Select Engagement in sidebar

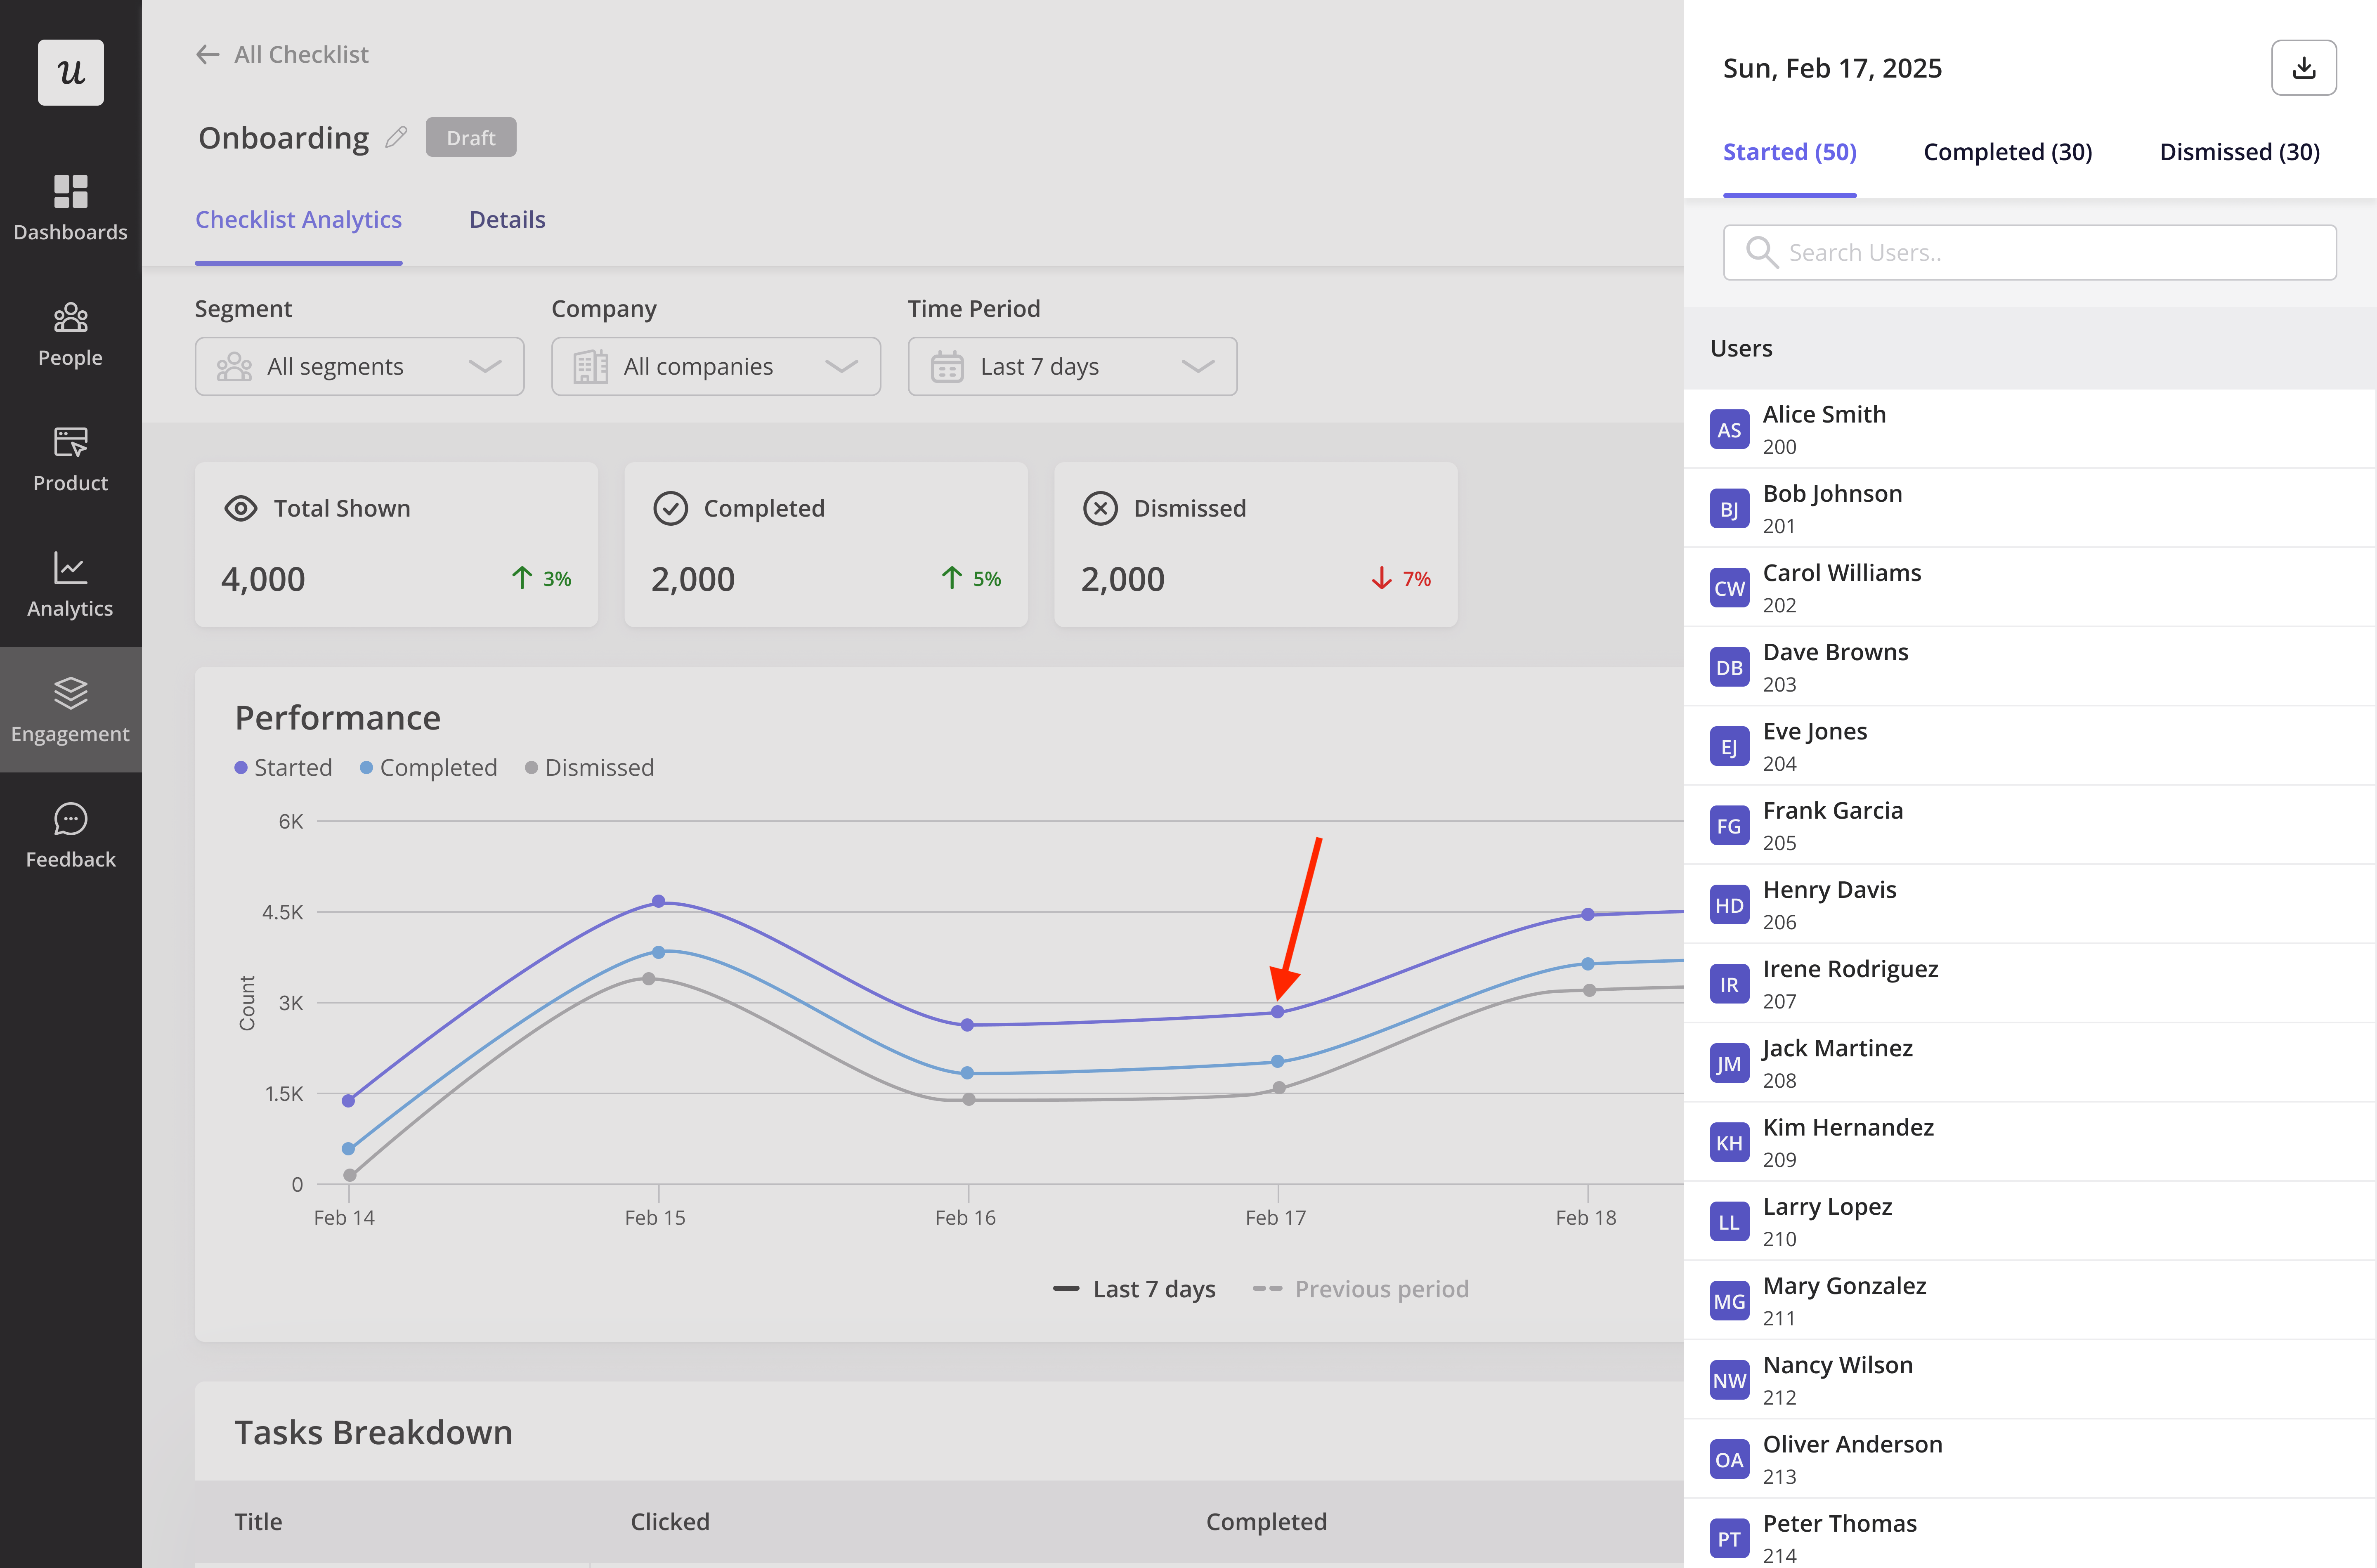[70, 710]
